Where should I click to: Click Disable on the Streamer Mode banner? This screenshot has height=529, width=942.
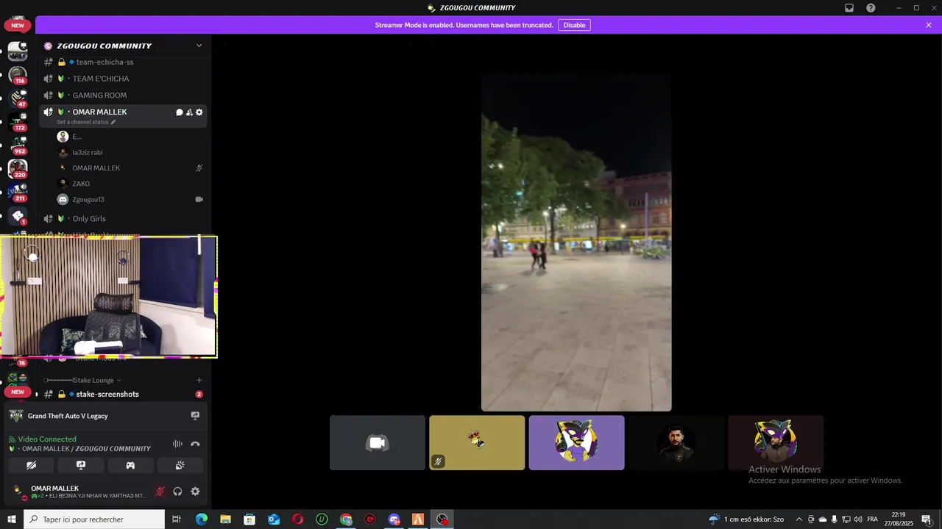tap(574, 25)
